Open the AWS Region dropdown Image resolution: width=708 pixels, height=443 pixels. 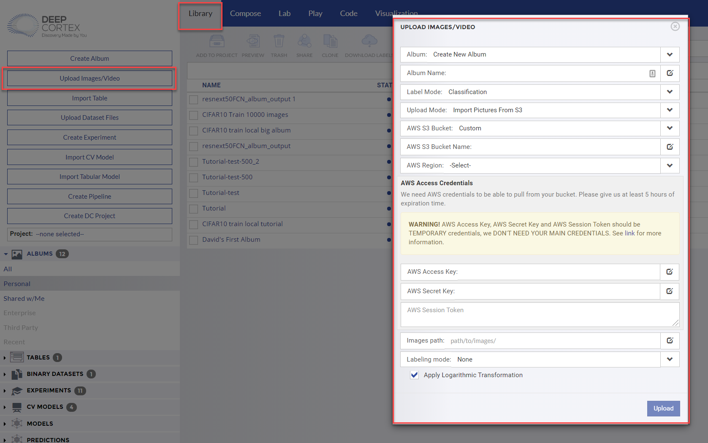(x=670, y=165)
